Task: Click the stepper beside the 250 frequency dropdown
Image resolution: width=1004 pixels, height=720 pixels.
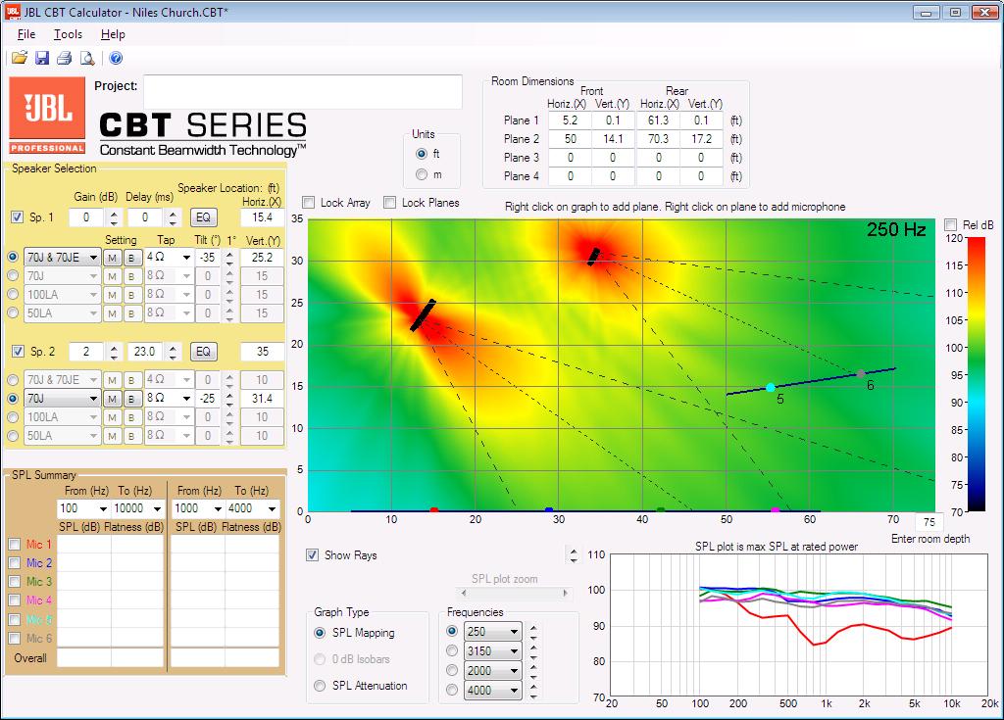Action: click(533, 632)
